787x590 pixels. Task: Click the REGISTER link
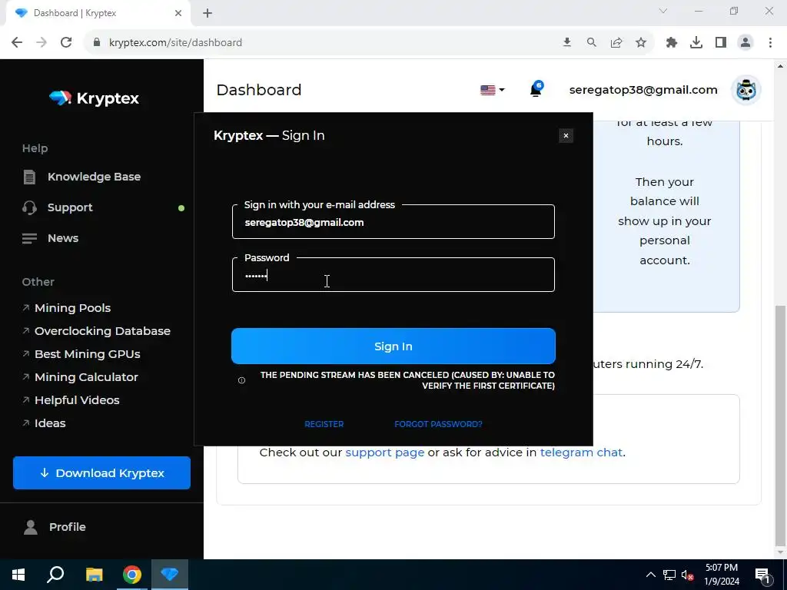coord(324,424)
